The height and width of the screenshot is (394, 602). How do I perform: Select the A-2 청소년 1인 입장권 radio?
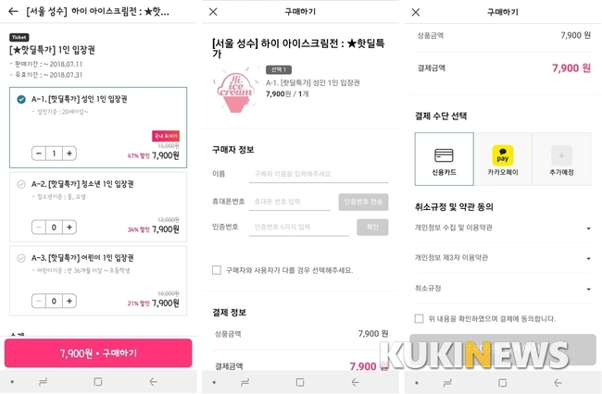click(21, 184)
